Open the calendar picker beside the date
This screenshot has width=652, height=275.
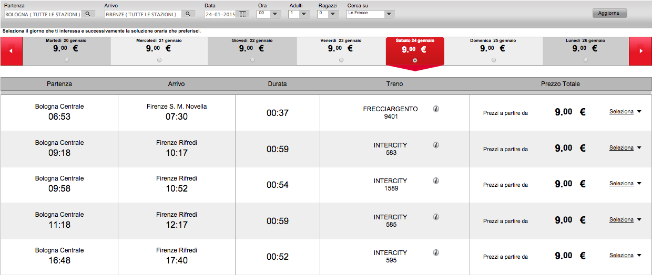[242, 14]
